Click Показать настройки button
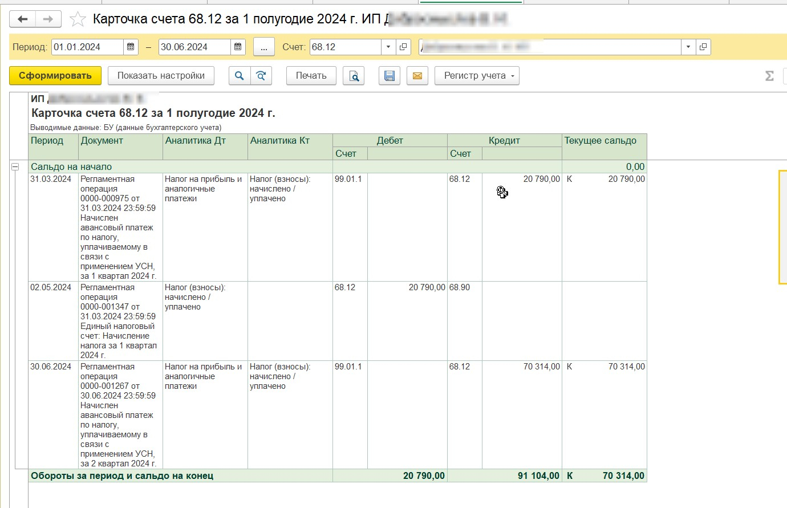The width and height of the screenshot is (787, 508). pos(161,76)
